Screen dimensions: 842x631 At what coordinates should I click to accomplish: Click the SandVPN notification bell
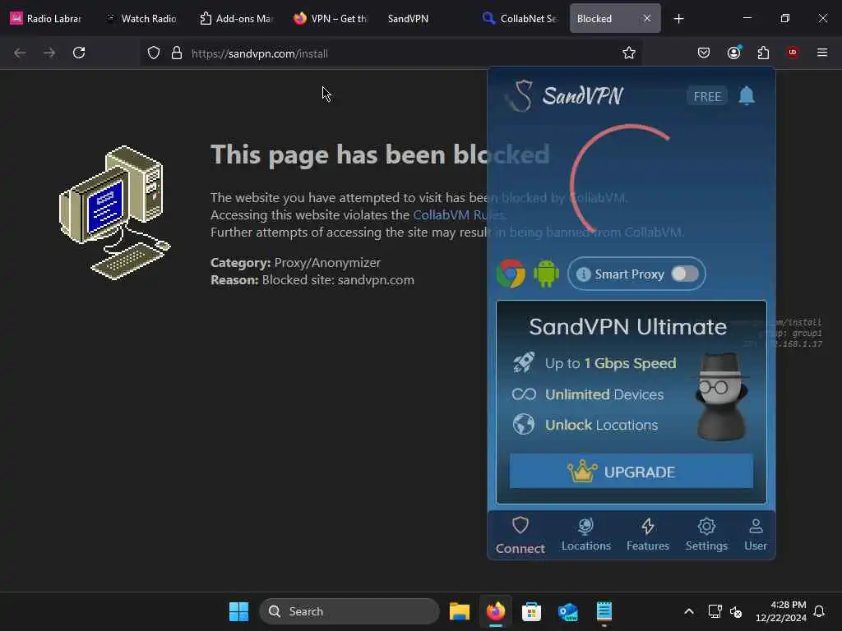coord(747,96)
